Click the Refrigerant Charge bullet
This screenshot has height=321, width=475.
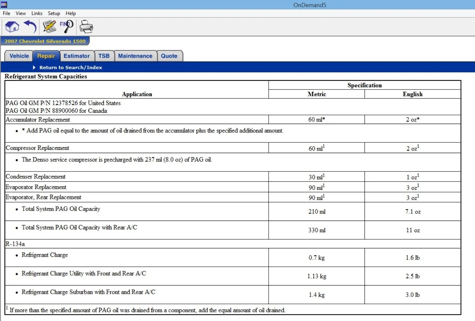point(45,255)
